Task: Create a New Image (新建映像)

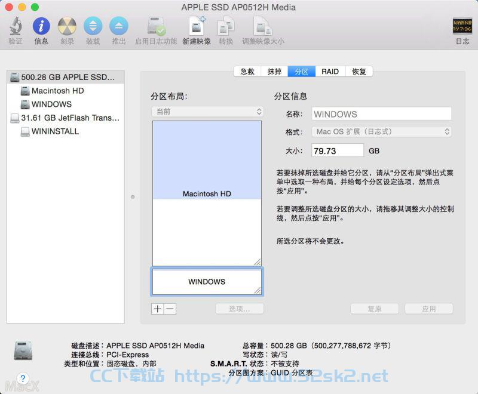Action: (197, 26)
